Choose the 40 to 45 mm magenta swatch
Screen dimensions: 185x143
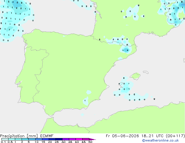[79, 139]
